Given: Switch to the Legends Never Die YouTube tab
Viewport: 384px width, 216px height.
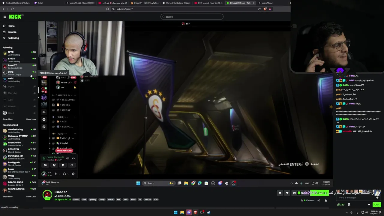Looking at the screenshot, I should point(208,3).
